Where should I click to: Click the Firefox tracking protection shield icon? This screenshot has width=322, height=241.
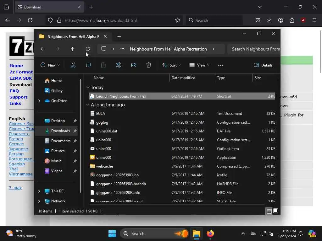pyautogui.click(x=50, y=20)
